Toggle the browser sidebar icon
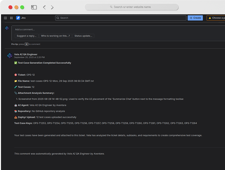 pyautogui.click(x=34, y=7)
